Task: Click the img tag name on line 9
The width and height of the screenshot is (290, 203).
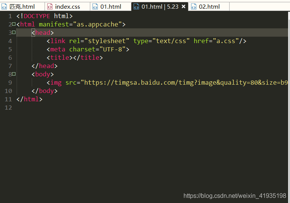Action: [x=56, y=83]
